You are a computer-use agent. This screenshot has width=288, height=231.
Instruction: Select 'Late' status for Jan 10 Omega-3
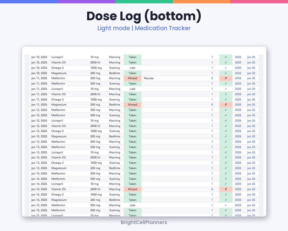(x=132, y=68)
